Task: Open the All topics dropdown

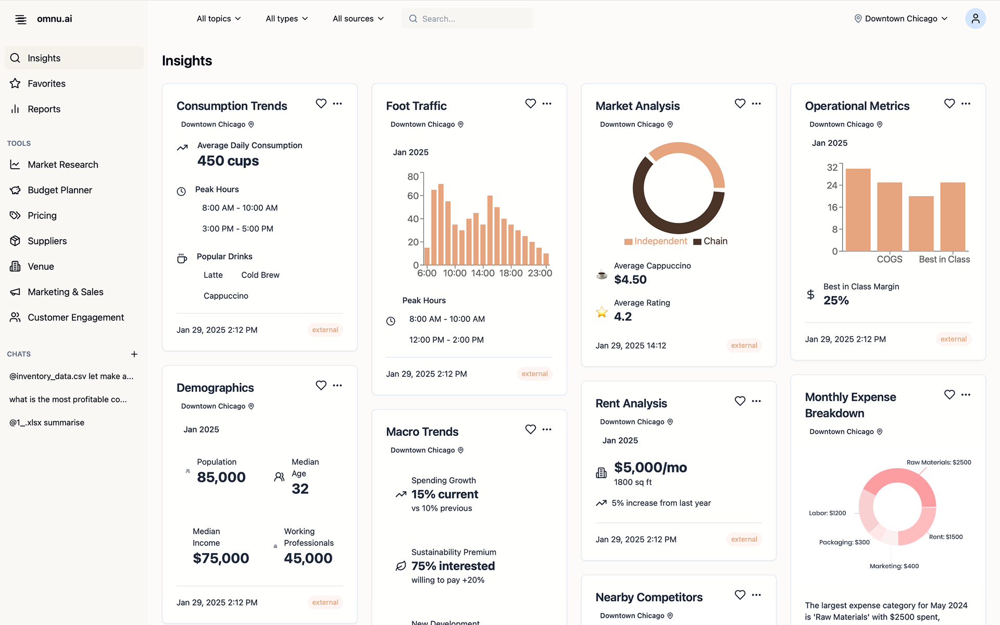Action: pos(218,18)
